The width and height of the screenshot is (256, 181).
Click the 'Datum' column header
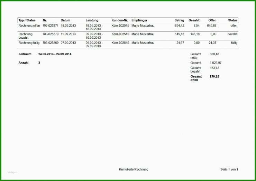pyautogui.click(x=65, y=20)
